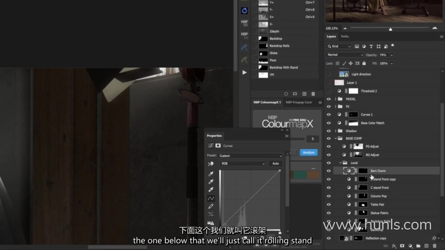Click the mask icon in Properties panel
The image size is (445, 250).
[x=218, y=146]
